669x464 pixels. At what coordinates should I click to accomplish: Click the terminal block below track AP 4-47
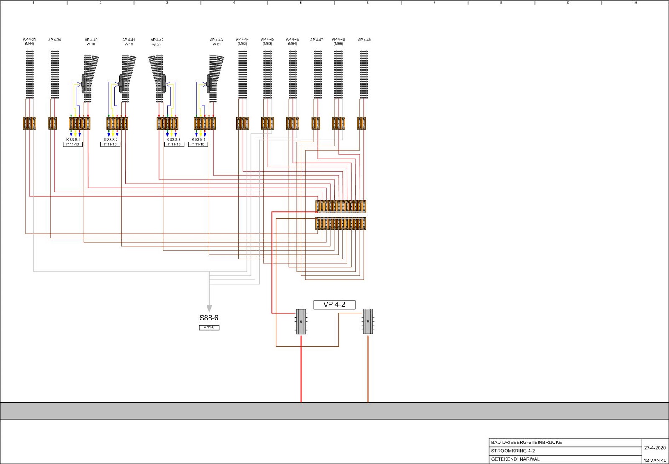click(316, 123)
